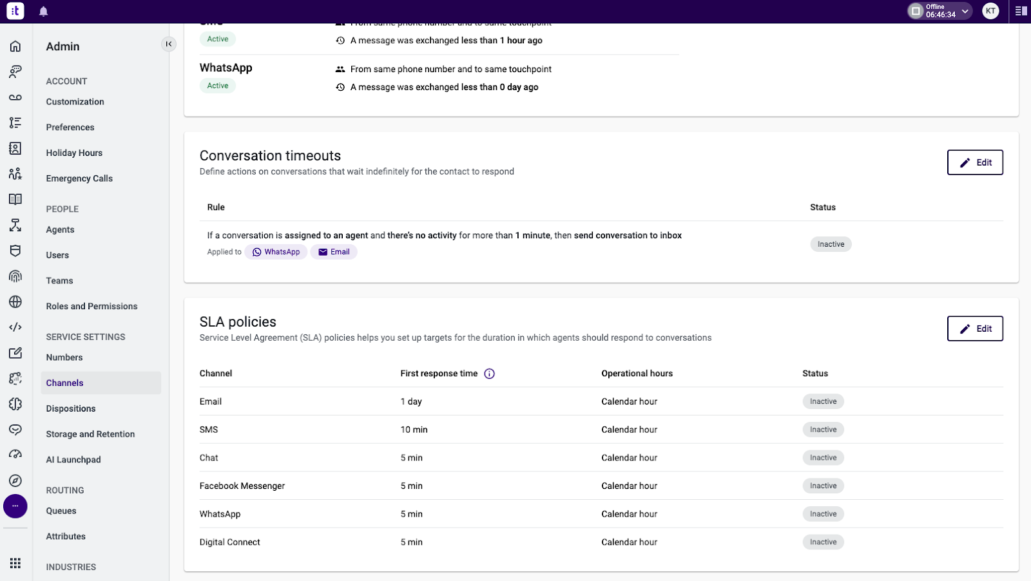Go to Customization in Account menu
1031x581 pixels.
tap(75, 102)
